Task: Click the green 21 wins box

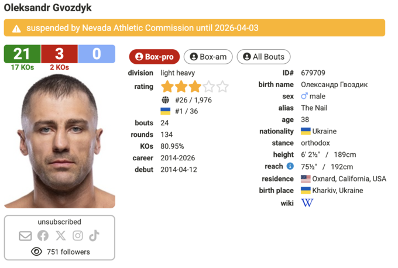Action: (22, 54)
